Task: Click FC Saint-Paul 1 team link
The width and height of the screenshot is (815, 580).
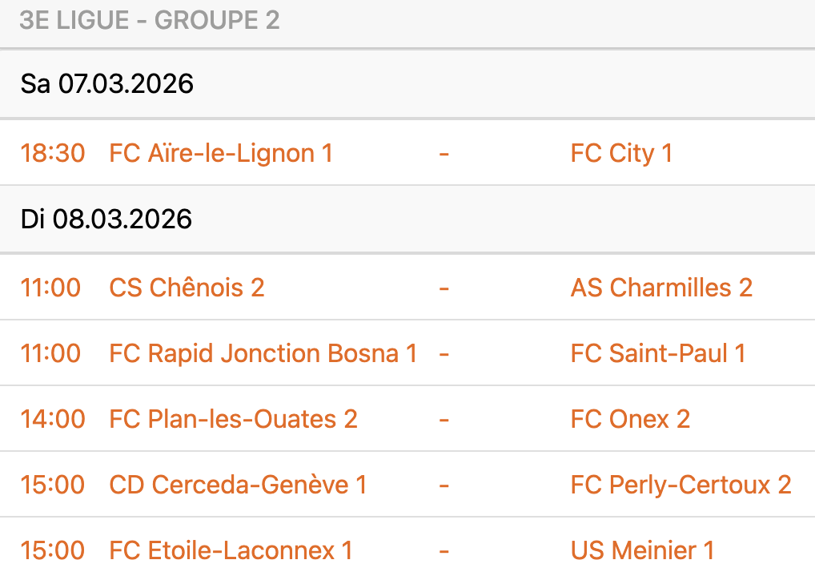Action: coord(657,353)
